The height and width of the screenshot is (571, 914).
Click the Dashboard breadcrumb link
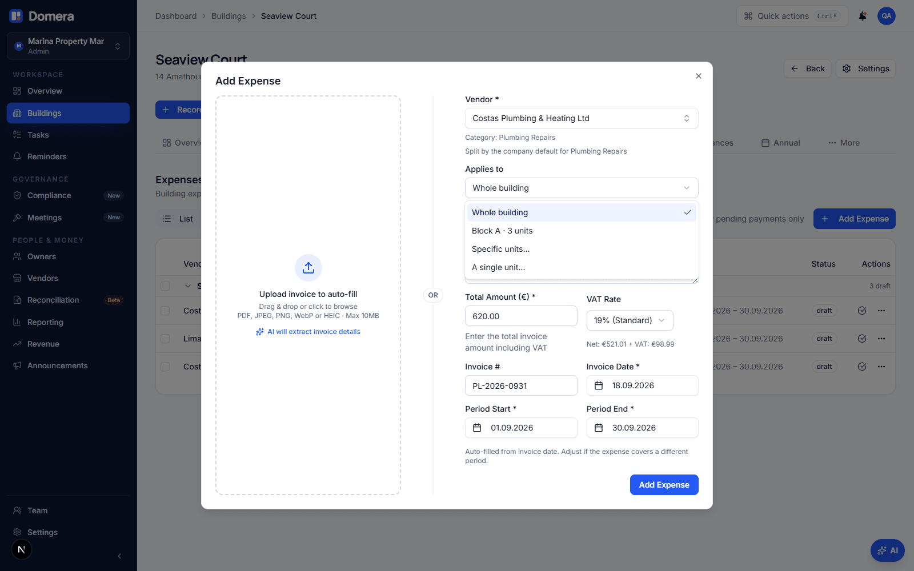[176, 16]
